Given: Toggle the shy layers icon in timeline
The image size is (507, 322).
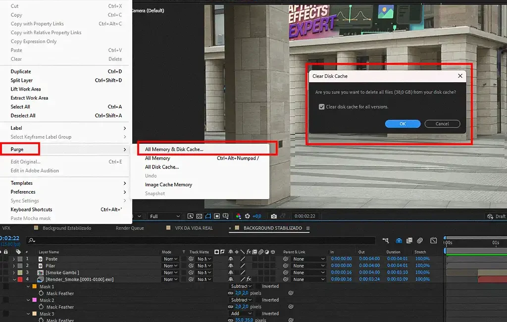Looking at the screenshot, I should [399, 240].
